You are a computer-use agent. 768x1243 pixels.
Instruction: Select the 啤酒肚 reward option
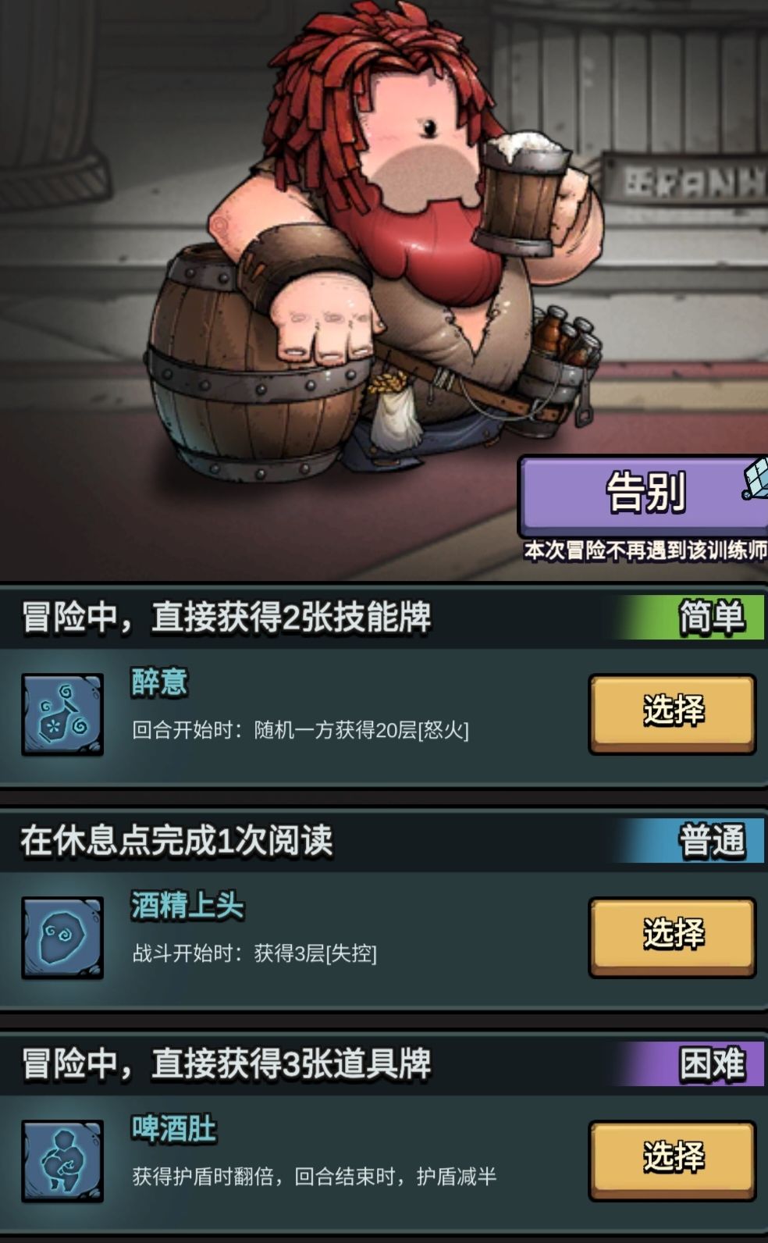click(x=672, y=1160)
